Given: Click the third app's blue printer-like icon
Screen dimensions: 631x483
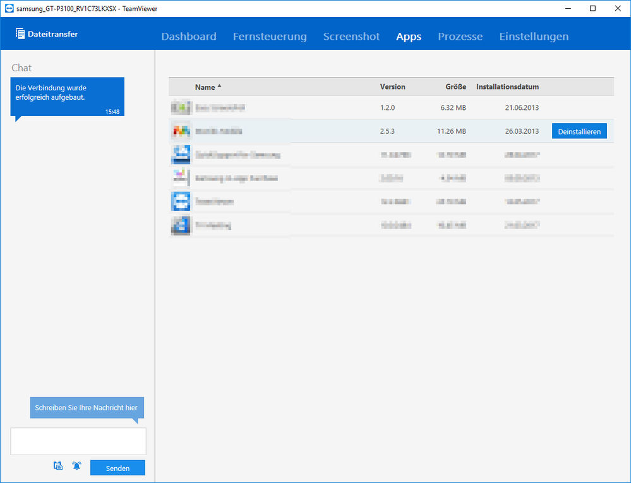Looking at the screenshot, I should tap(181, 155).
